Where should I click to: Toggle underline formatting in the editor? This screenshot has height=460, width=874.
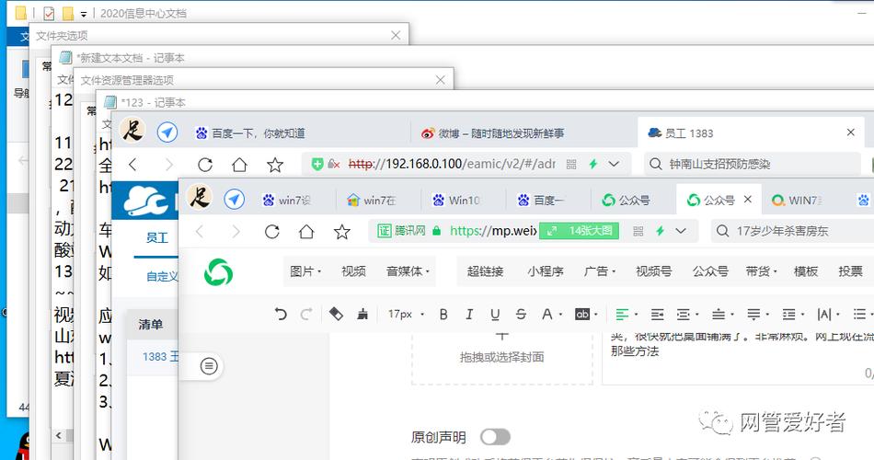495,315
